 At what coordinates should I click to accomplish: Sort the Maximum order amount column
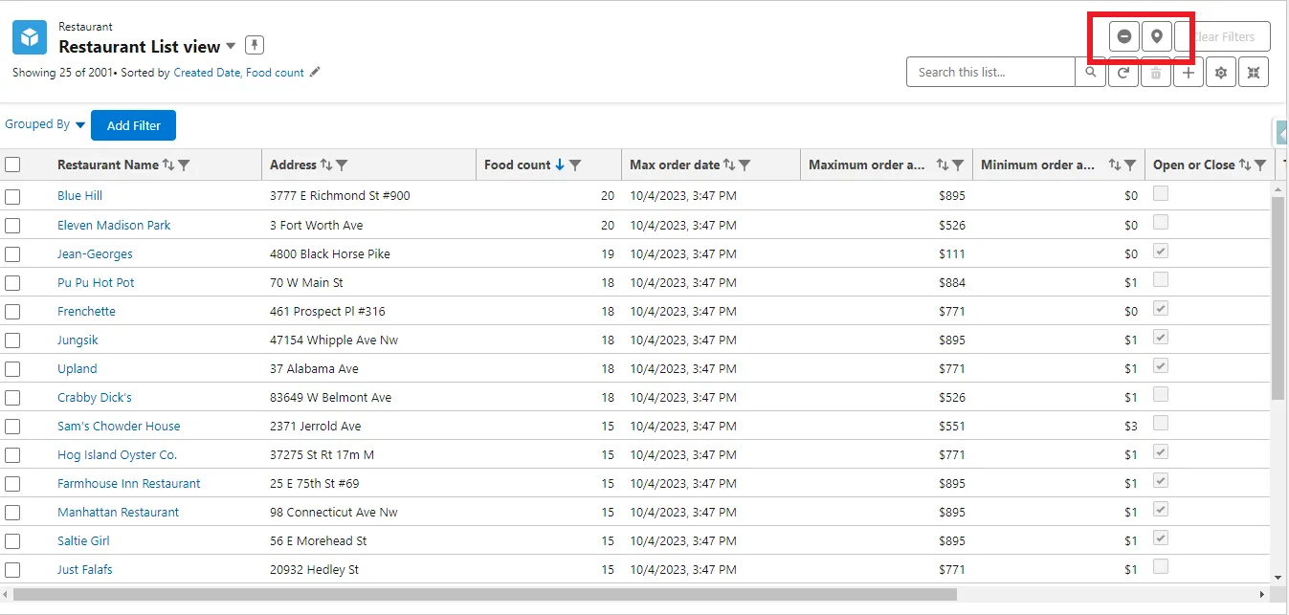click(943, 165)
